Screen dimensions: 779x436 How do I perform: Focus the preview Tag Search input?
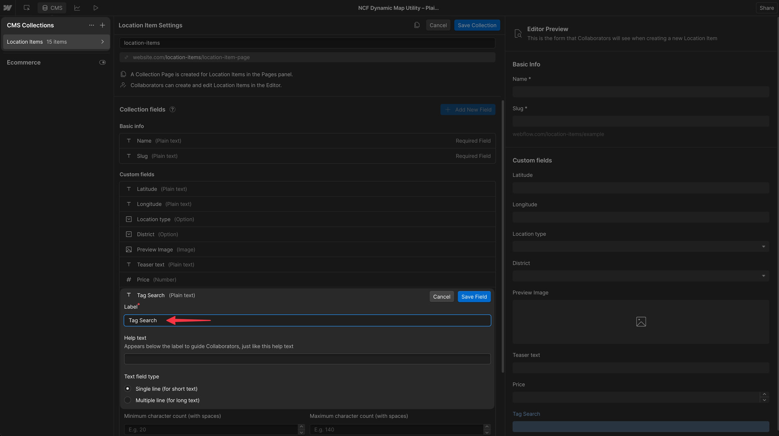click(641, 427)
